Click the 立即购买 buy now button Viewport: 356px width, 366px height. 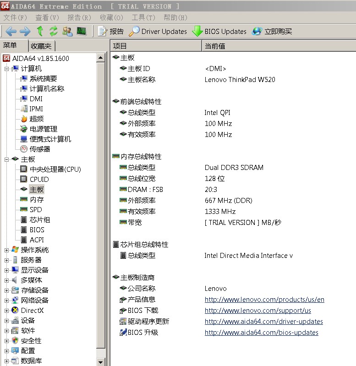272,31
